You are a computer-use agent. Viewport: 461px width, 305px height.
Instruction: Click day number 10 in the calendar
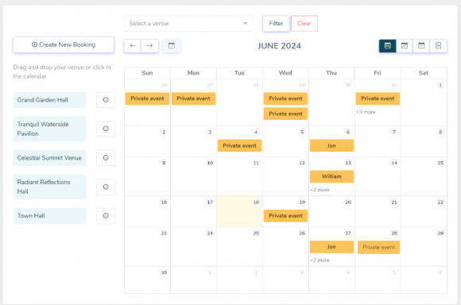pyautogui.click(x=210, y=163)
